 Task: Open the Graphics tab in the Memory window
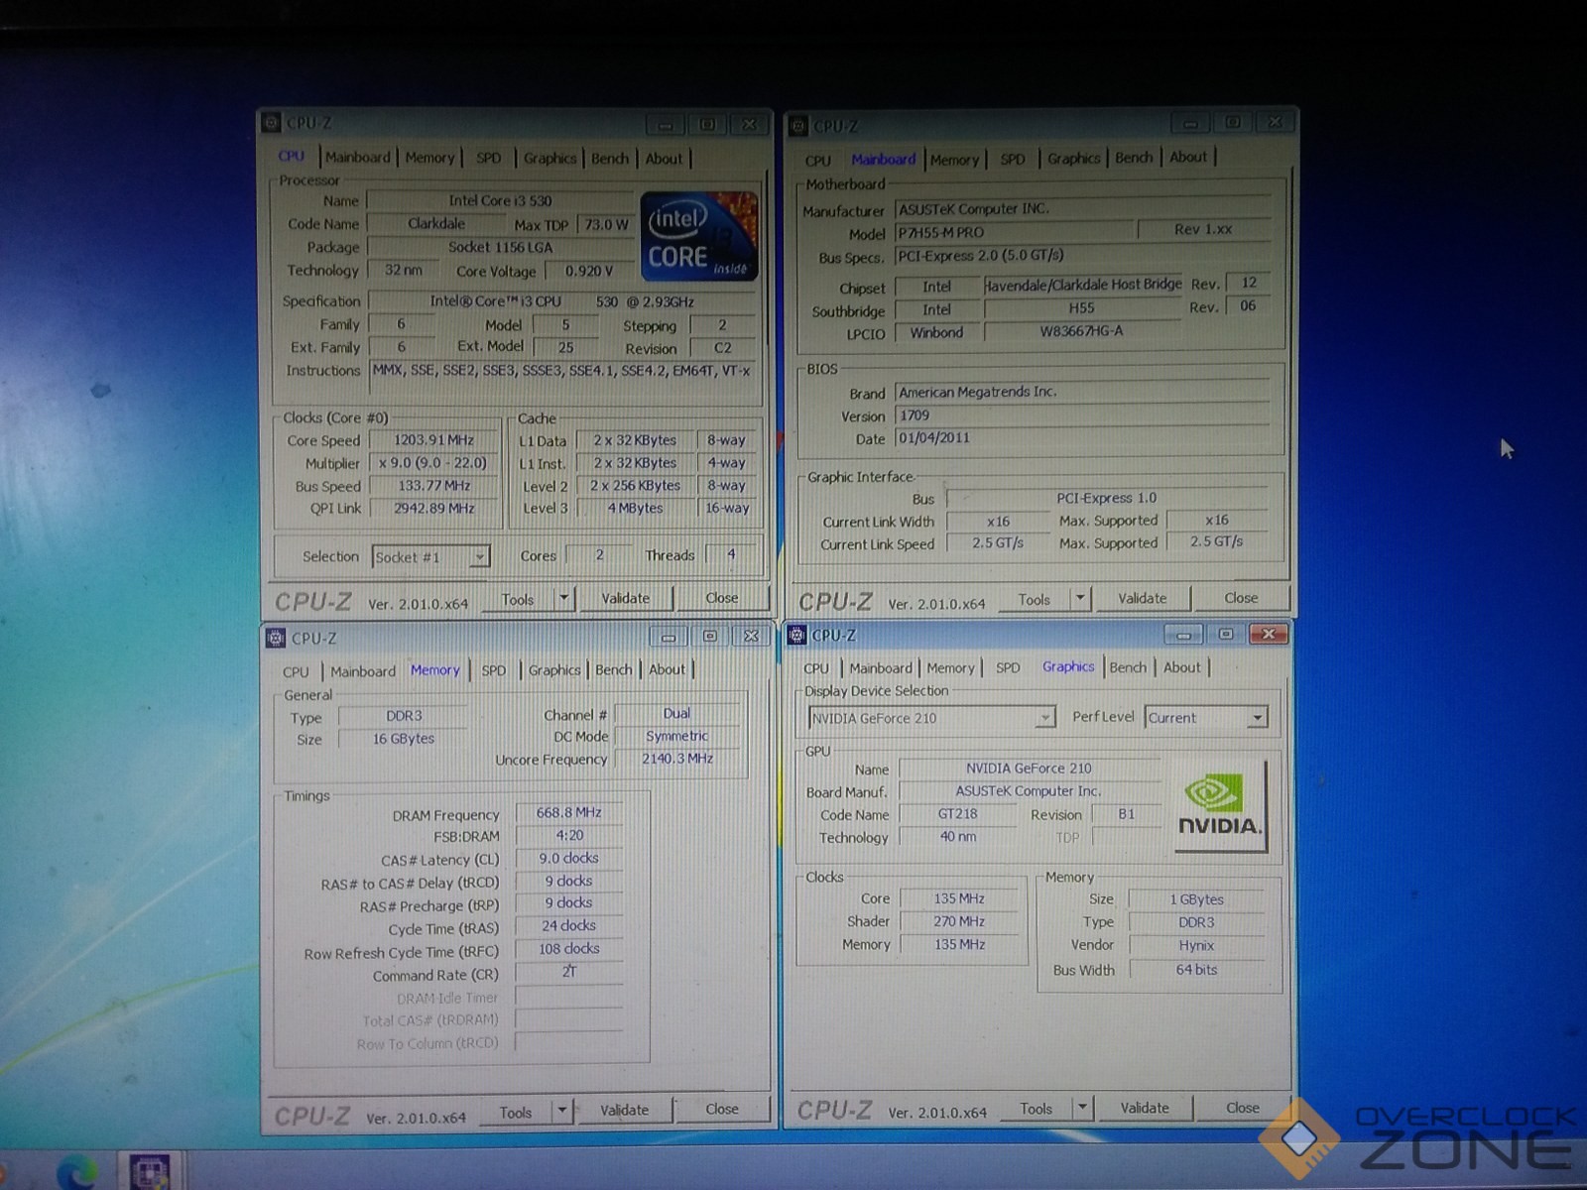pos(554,670)
